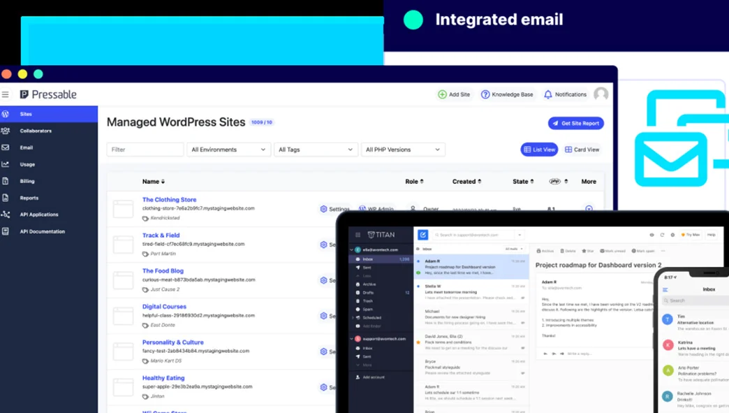
Task: Click The Clothing Store site thumbnail
Action: [x=123, y=209]
